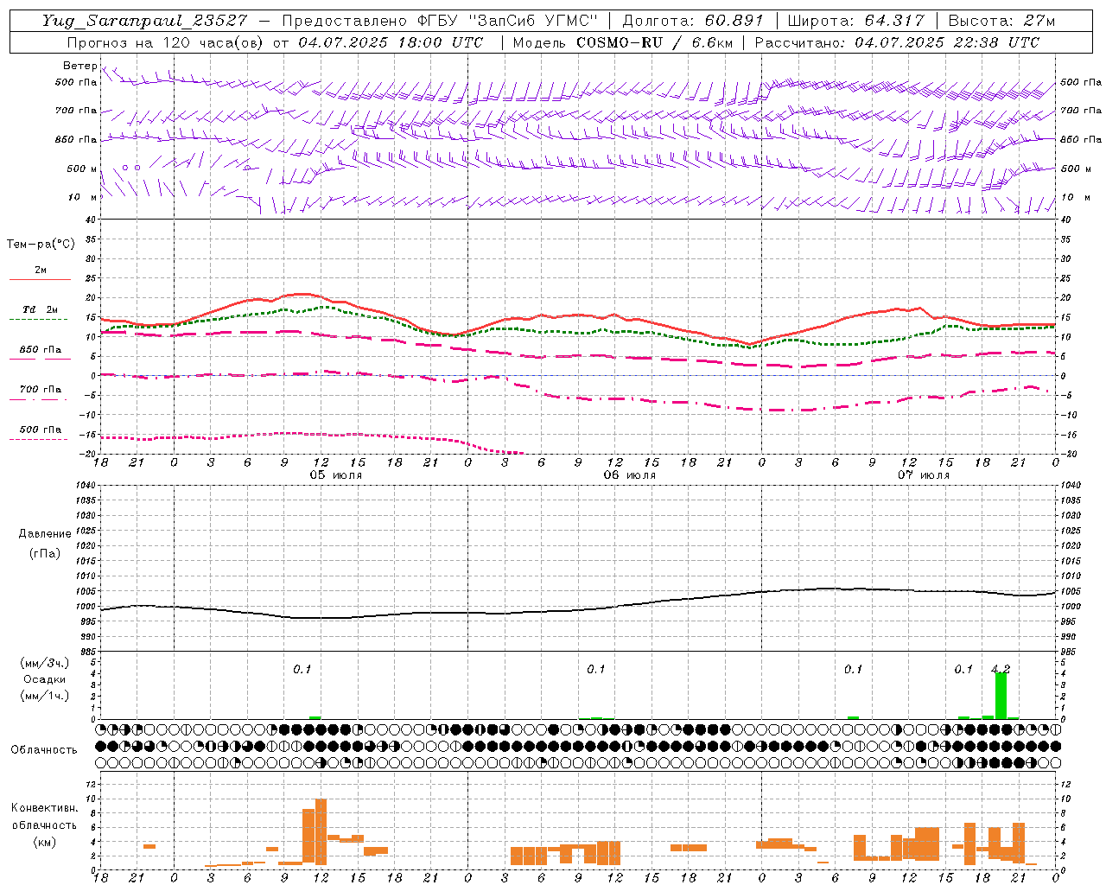Select the "Td 2м" dew point legend
The image size is (1106, 885).
(40, 309)
